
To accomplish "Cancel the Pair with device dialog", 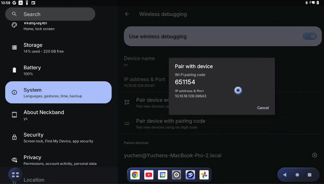I will pos(263,108).
